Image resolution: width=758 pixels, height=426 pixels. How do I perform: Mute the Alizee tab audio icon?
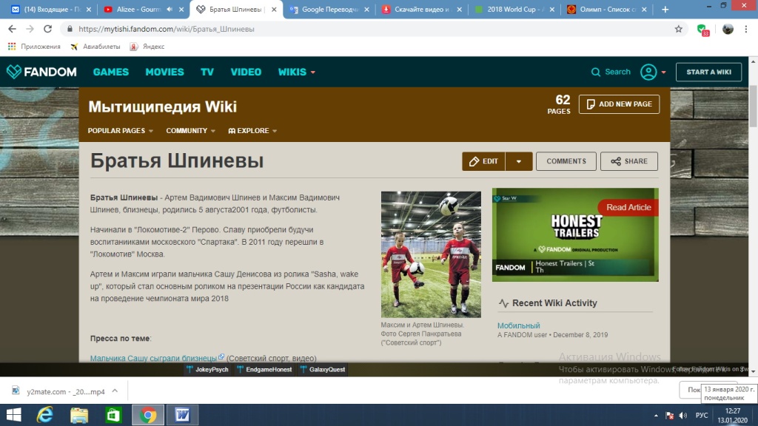[170, 9]
